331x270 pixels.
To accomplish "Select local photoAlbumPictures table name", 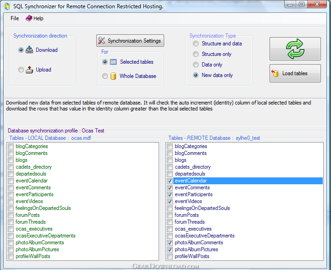I will pos(37,249).
